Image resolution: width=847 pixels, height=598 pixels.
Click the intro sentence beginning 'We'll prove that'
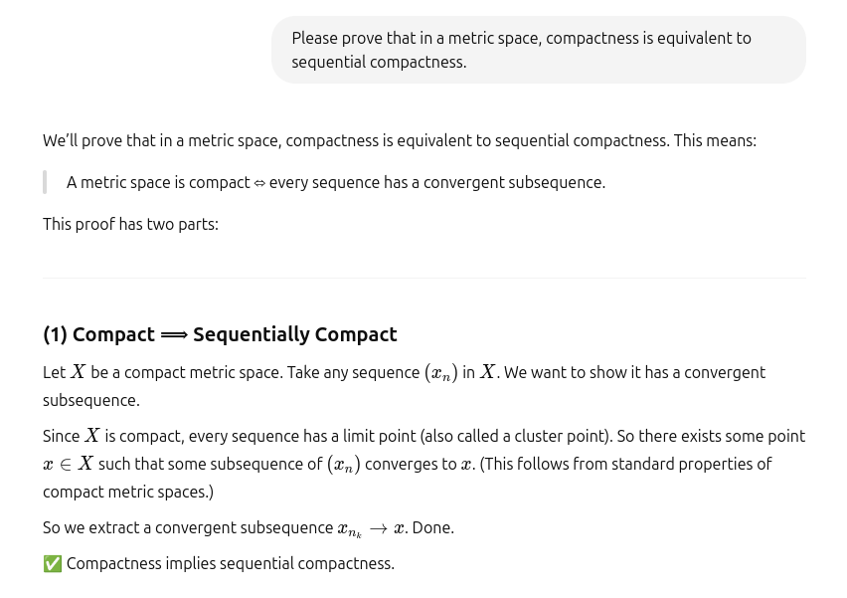[x=400, y=140]
